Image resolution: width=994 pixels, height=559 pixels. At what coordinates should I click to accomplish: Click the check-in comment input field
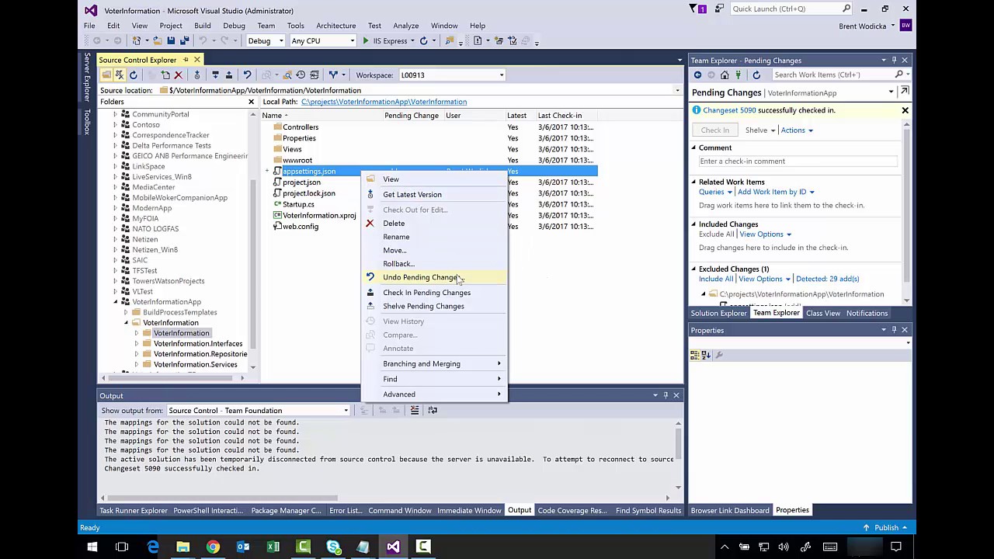(798, 161)
